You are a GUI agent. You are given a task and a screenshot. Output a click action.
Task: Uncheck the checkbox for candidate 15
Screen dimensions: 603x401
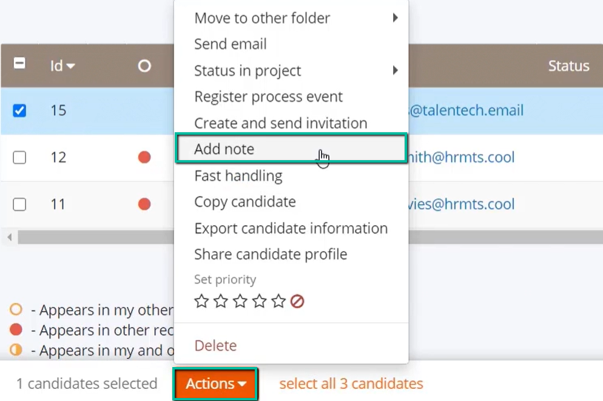[x=19, y=111]
